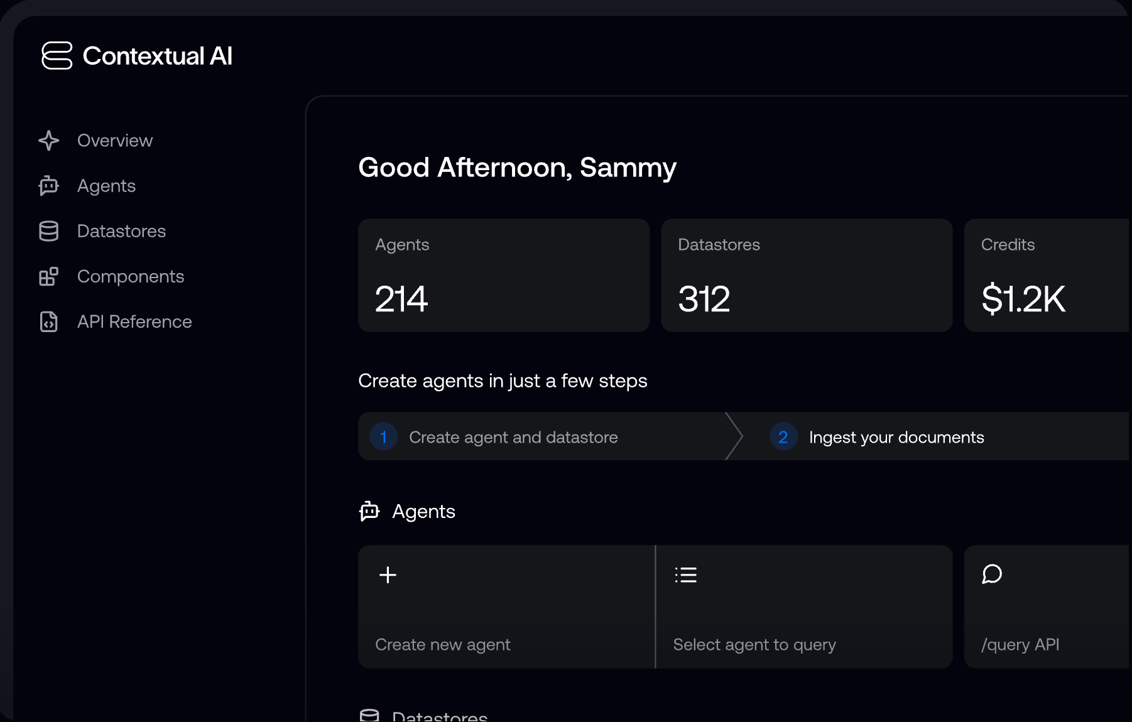Open the Overview menu item
This screenshot has width=1132, height=722.
tap(115, 141)
